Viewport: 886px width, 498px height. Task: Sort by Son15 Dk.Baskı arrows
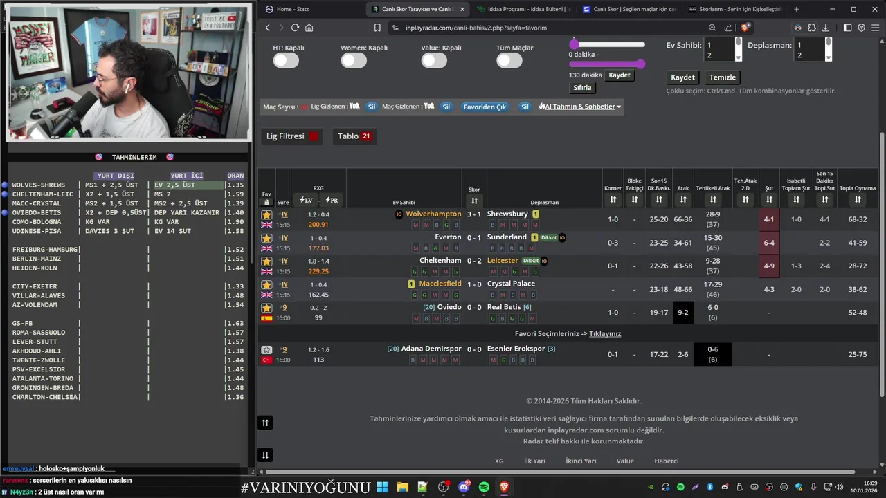coord(659,200)
